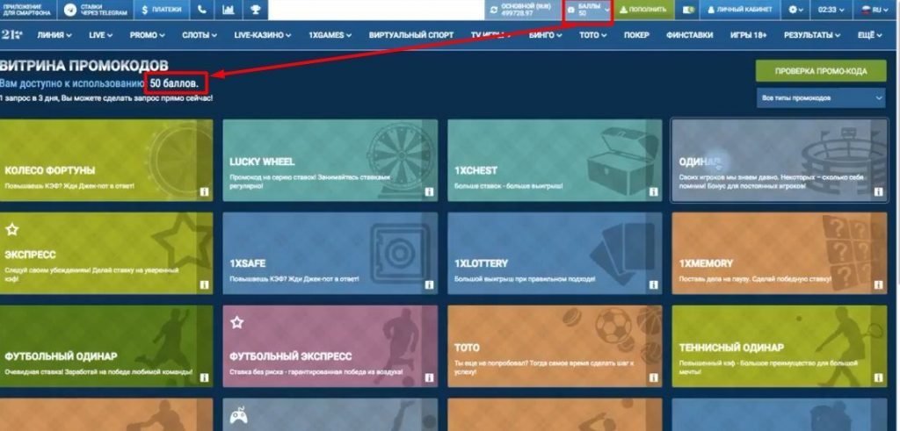Show info for Lucky Wheel card

click(429, 192)
